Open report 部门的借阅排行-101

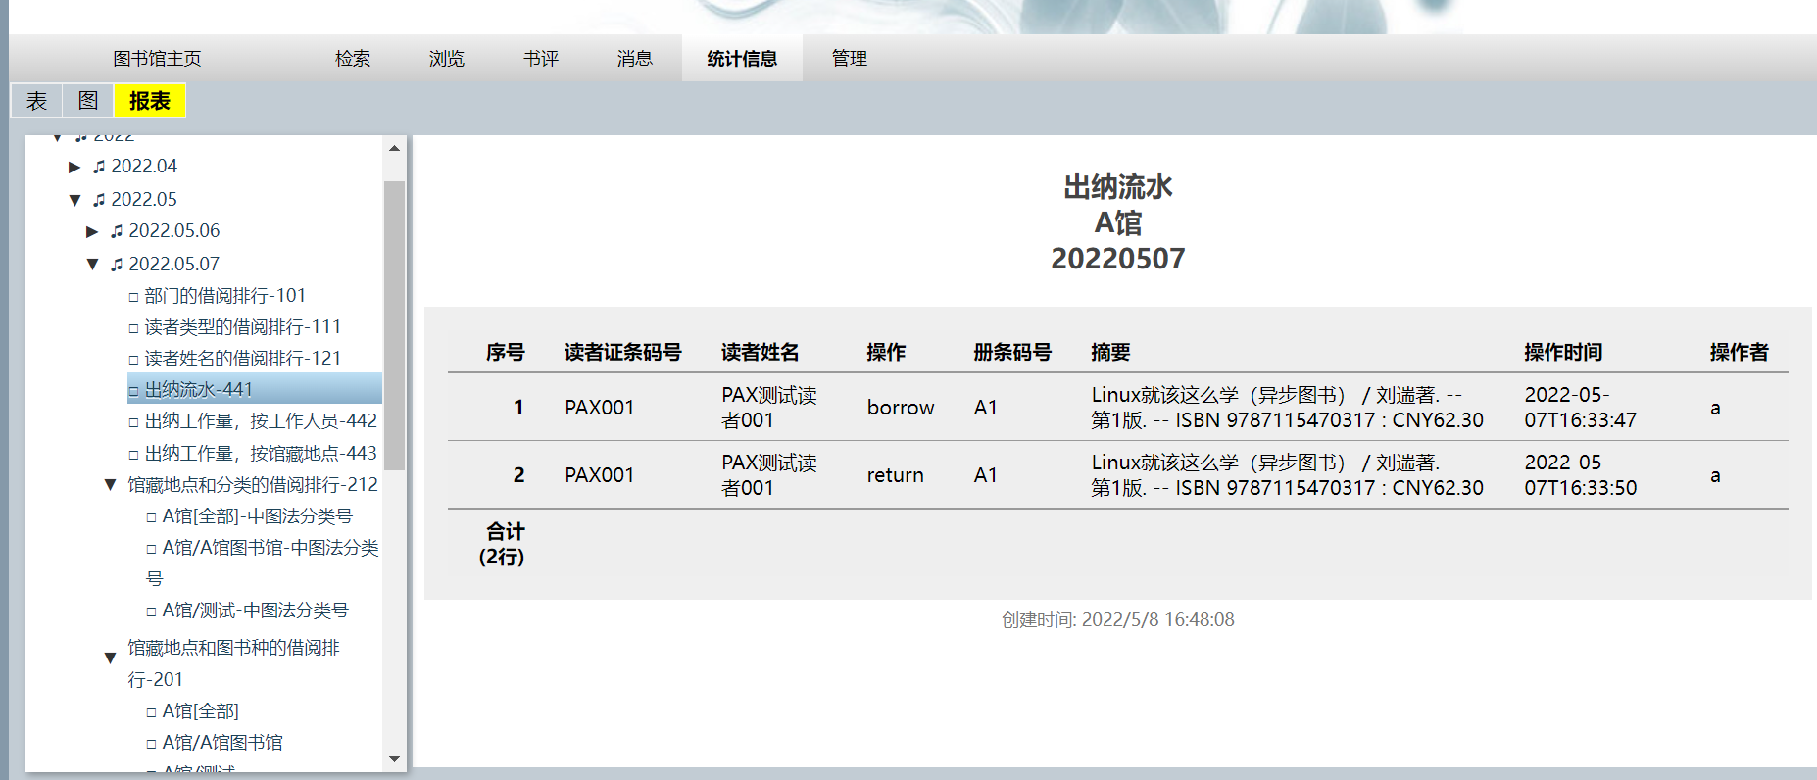click(225, 296)
